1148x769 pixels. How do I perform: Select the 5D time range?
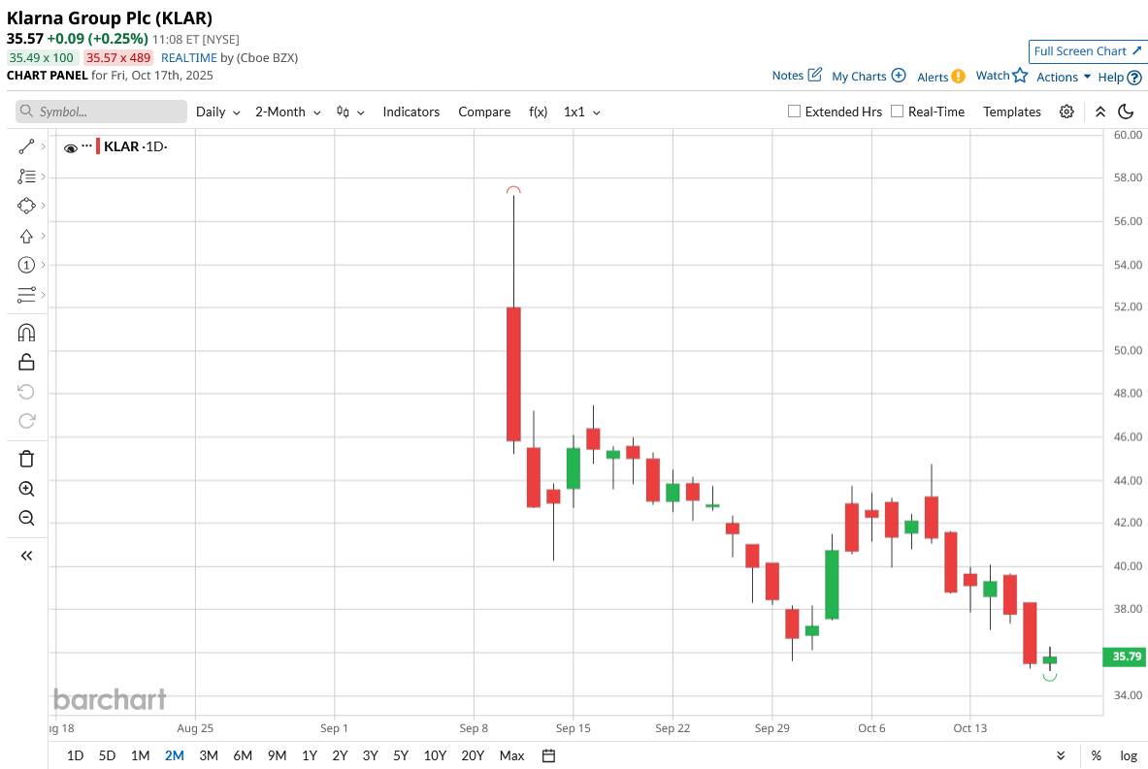[x=107, y=755]
